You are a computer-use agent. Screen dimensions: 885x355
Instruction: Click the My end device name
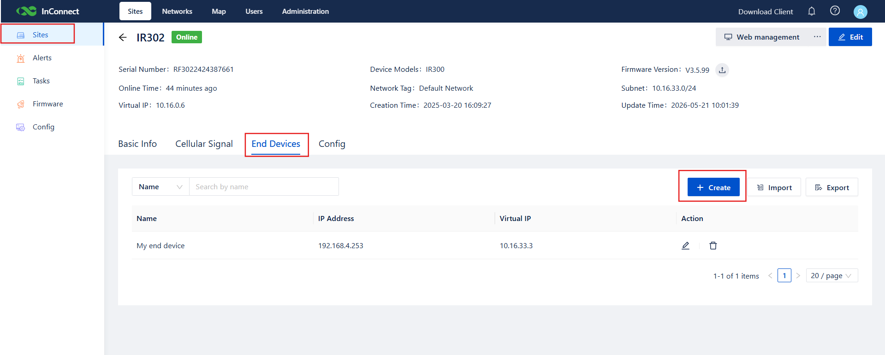tap(160, 245)
